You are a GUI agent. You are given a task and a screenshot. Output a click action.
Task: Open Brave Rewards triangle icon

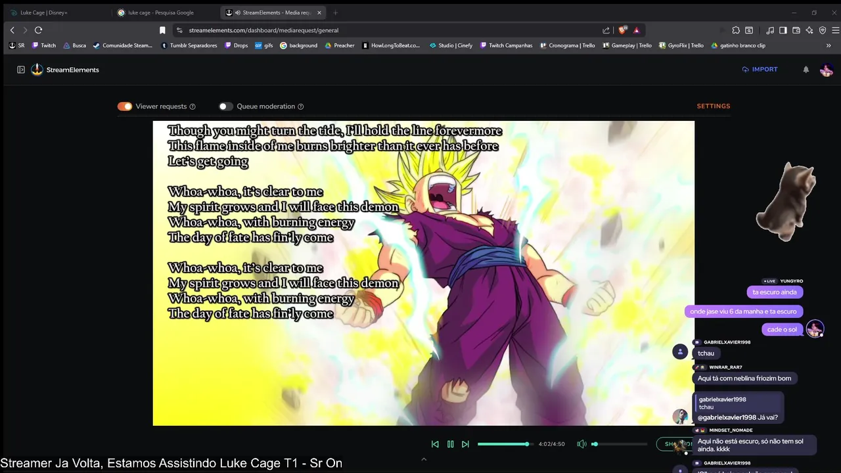pos(636,30)
